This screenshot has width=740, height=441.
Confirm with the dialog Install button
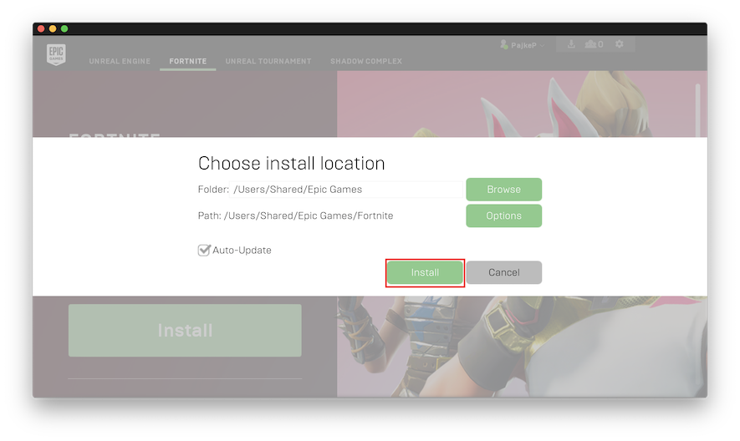click(425, 272)
